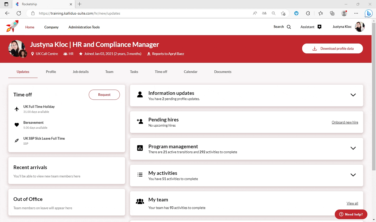Open the Assistant star badge icon

[319, 27]
